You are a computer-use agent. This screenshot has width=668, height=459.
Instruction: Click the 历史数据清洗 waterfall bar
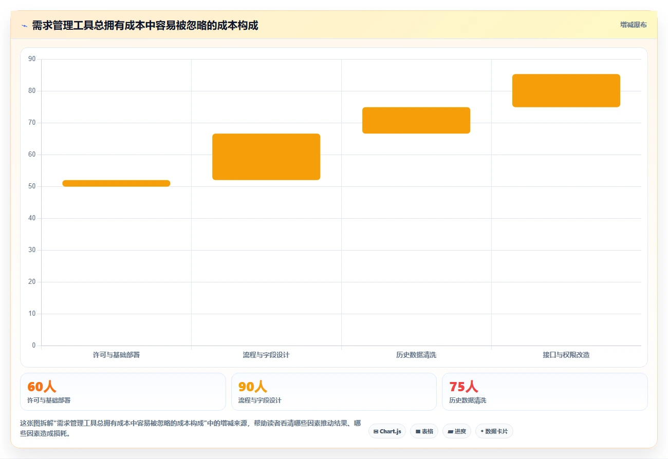pyautogui.click(x=416, y=120)
